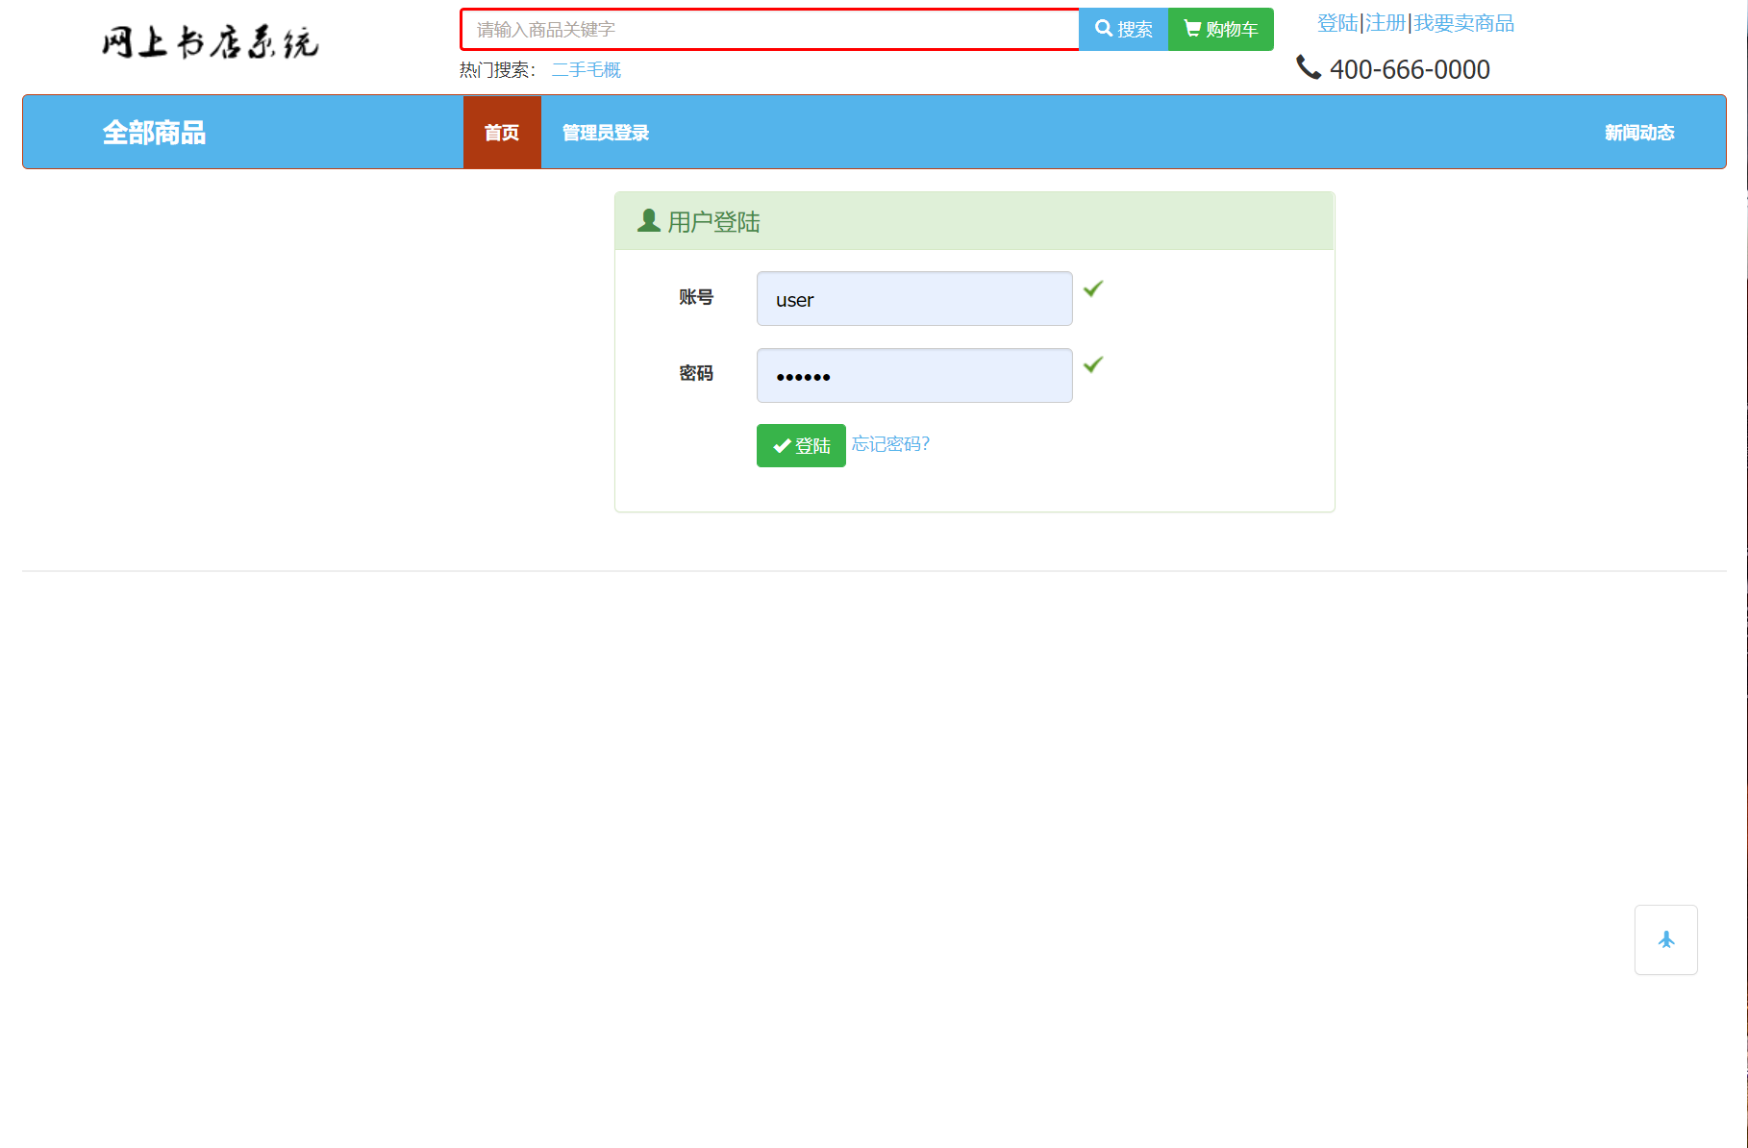The height and width of the screenshot is (1148, 1748).
Task: Click the airplane back-to-top icon
Action: pos(1666,939)
